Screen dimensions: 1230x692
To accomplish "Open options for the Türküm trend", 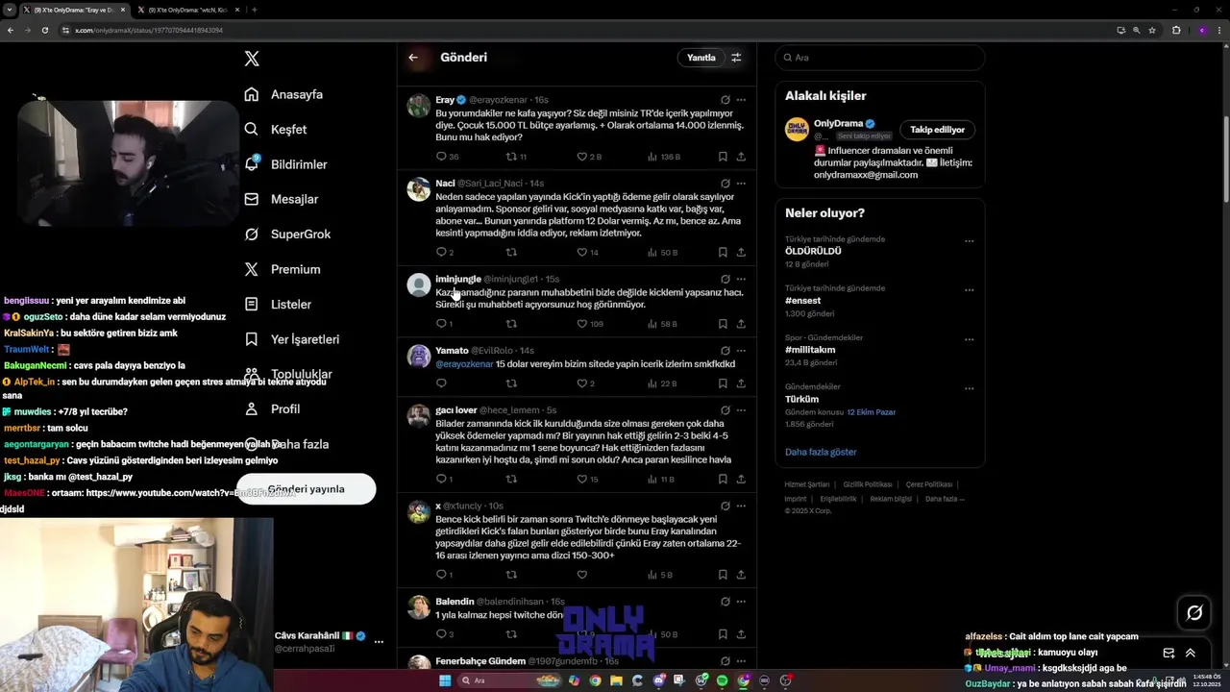I will (969, 388).
